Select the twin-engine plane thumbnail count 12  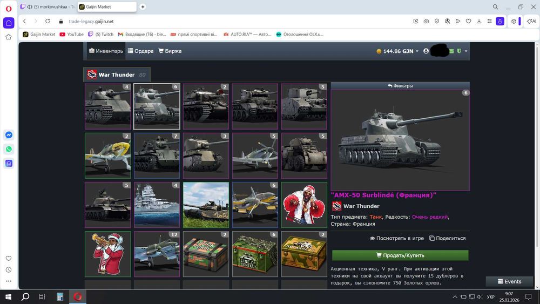[157, 254]
